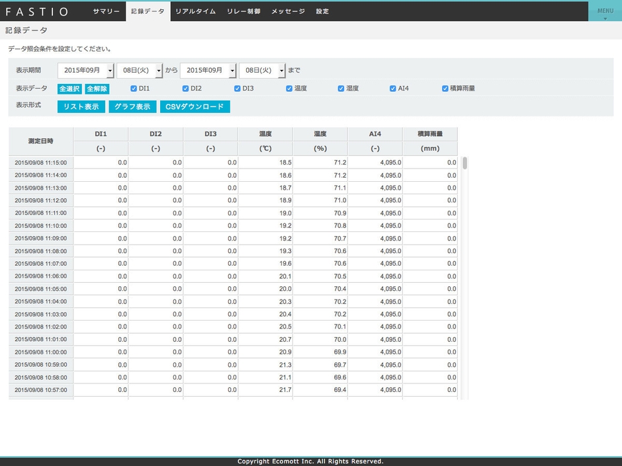Image resolution: width=622 pixels, height=466 pixels.
Task: Toggle the DI3 checkbox
Action: pos(237,89)
